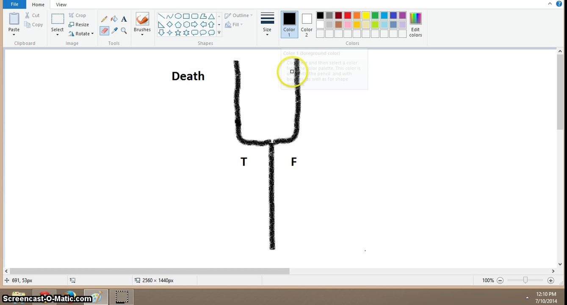
Task: Choose the Hexagon shape
Action: tap(186, 25)
